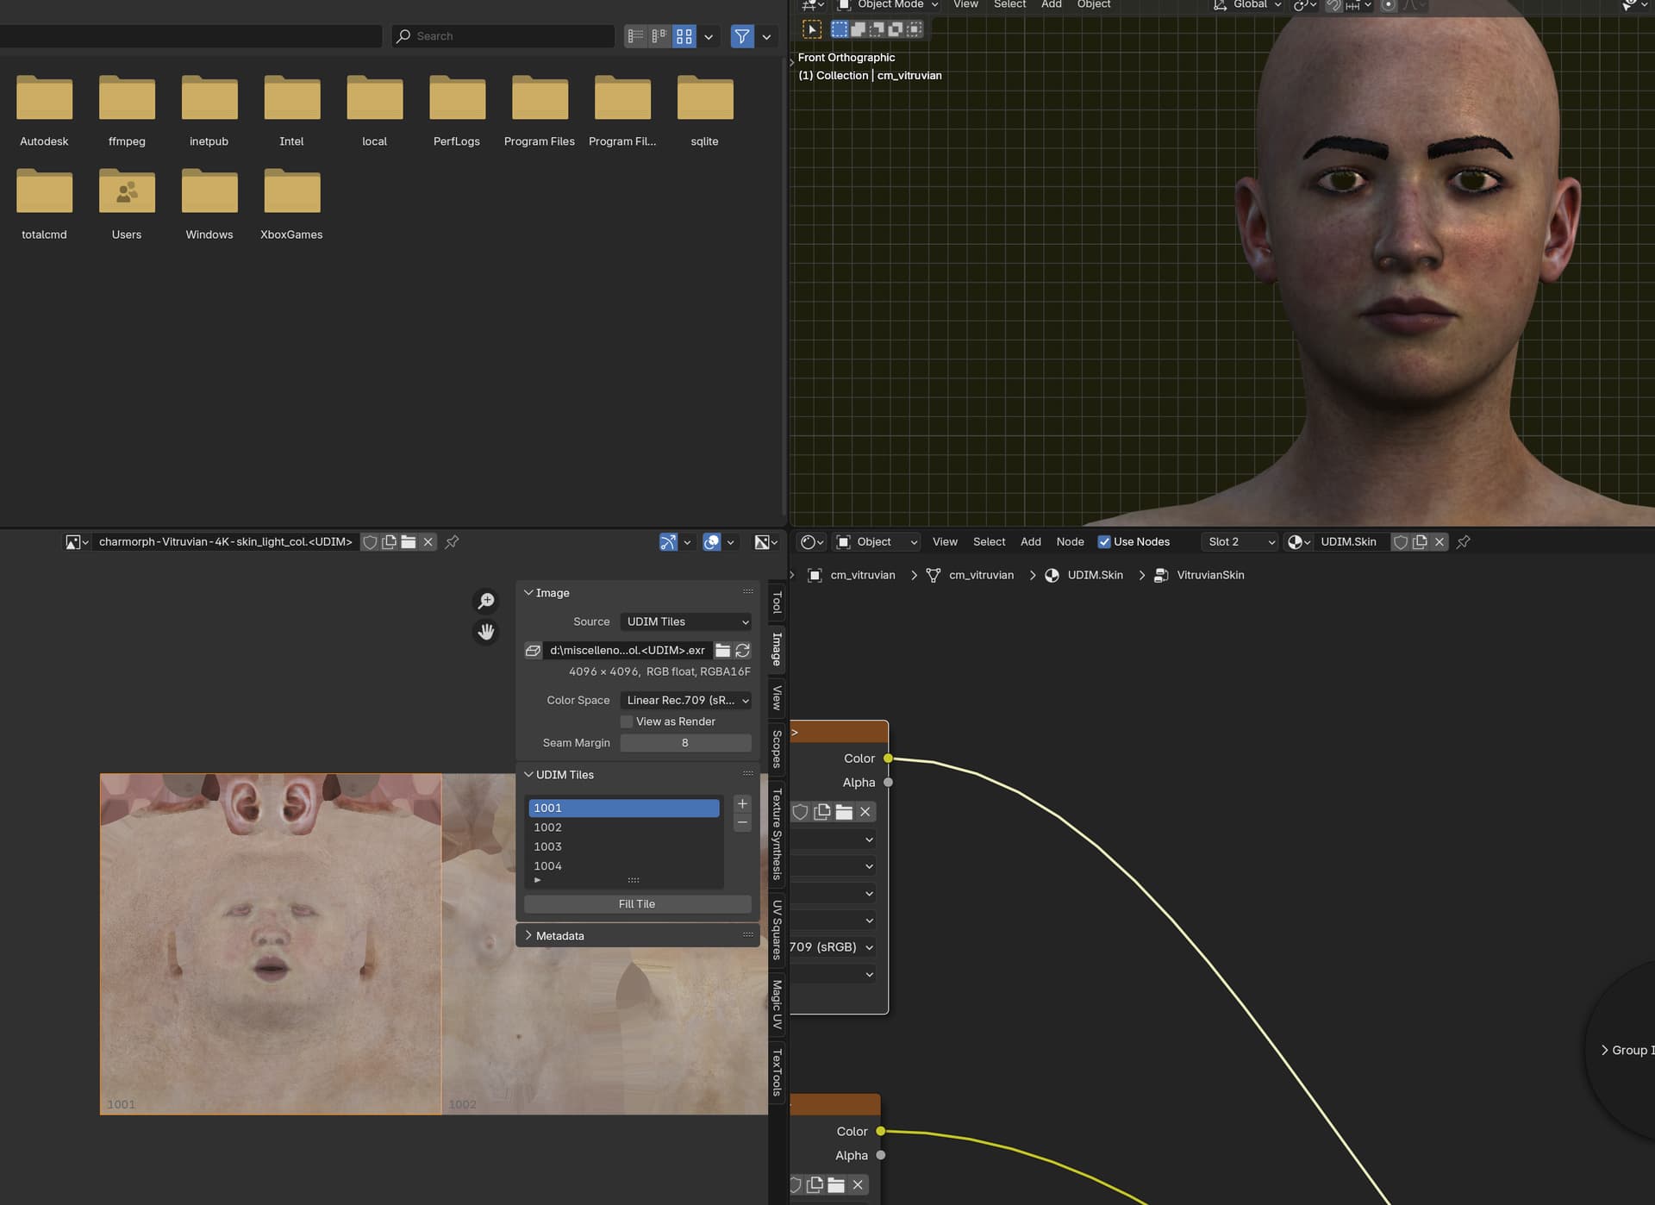
Task: Click the zoom magnifier icon in image editor
Action: (x=486, y=601)
